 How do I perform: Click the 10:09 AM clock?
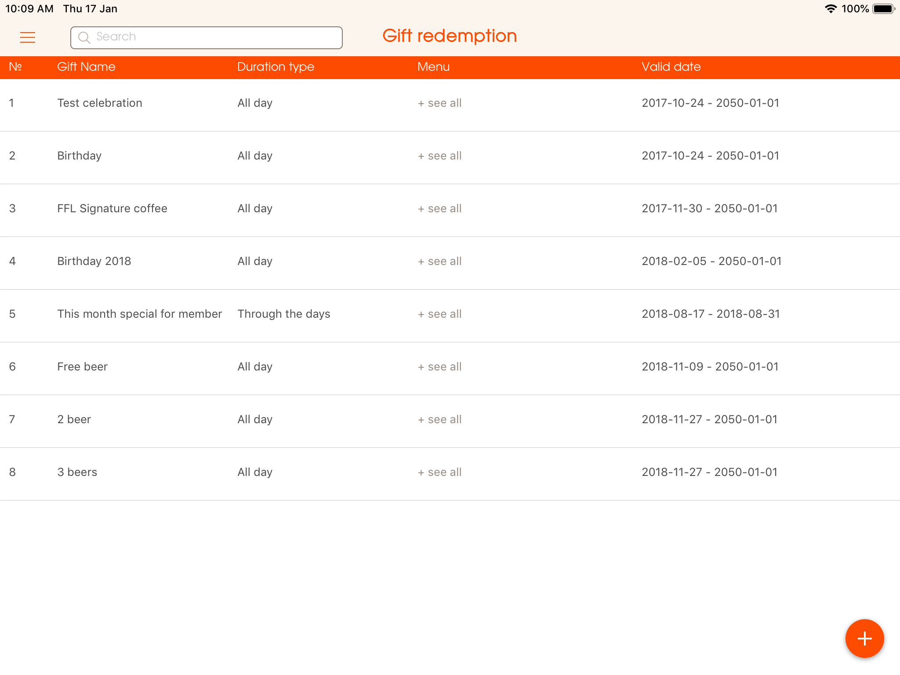(29, 9)
